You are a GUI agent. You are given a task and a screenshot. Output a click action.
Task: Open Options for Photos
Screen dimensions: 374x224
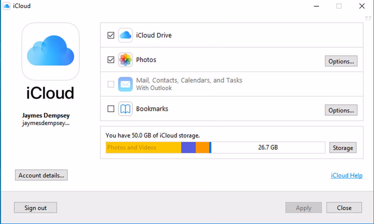(x=341, y=61)
